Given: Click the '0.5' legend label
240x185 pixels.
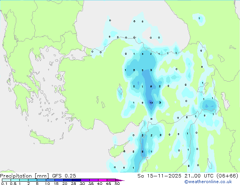Looking at the screenshot, I should pos(13,183).
